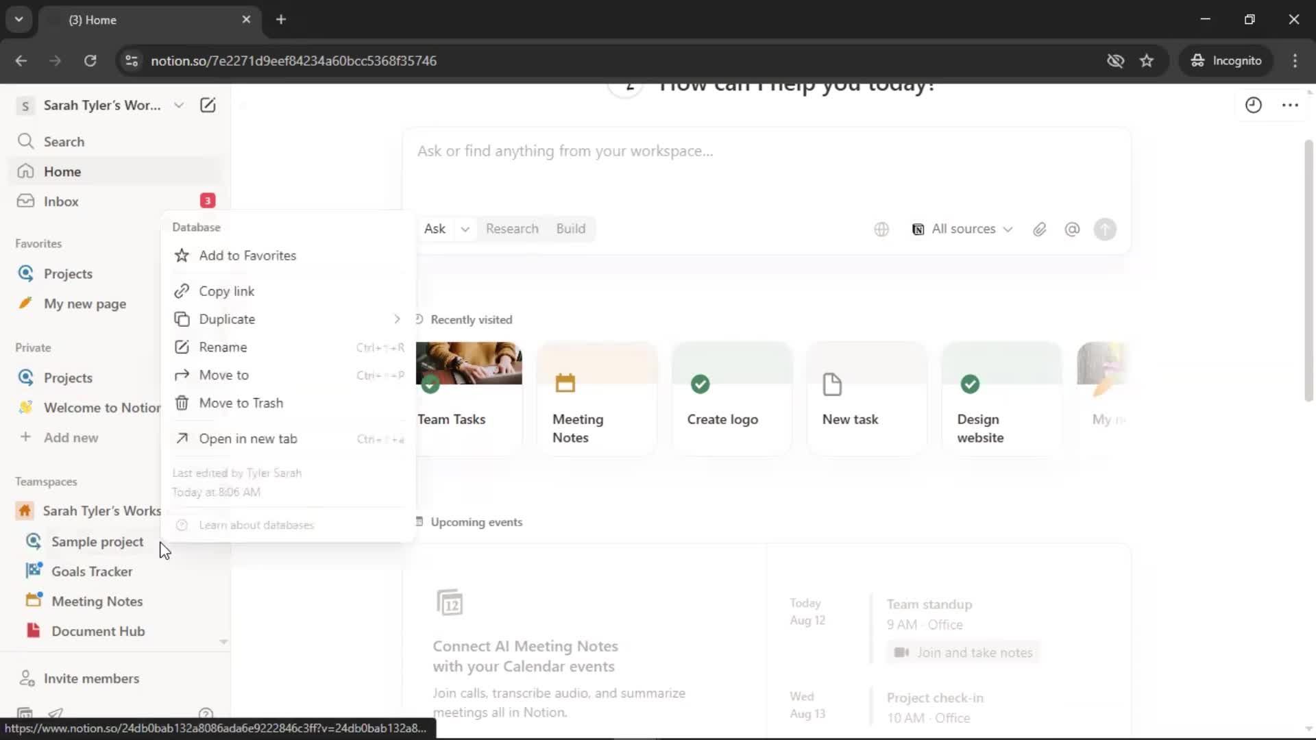Select Move to Trash
This screenshot has height=740, width=1316.
coord(288,403)
